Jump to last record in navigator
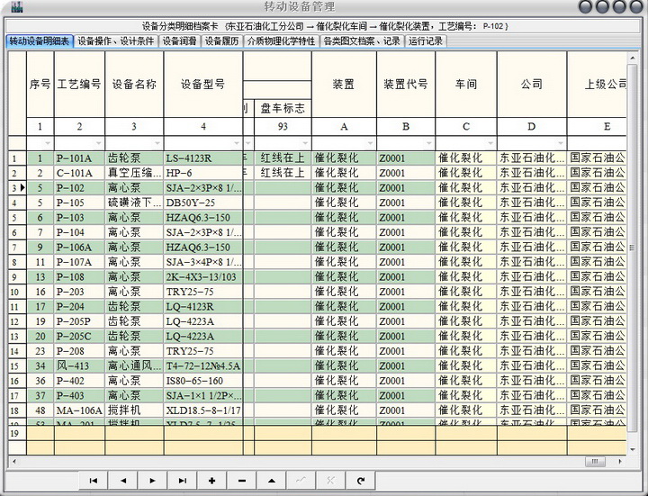 point(182,481)
